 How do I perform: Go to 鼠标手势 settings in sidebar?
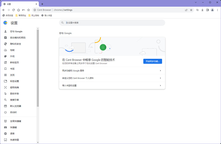pos(14,94)
